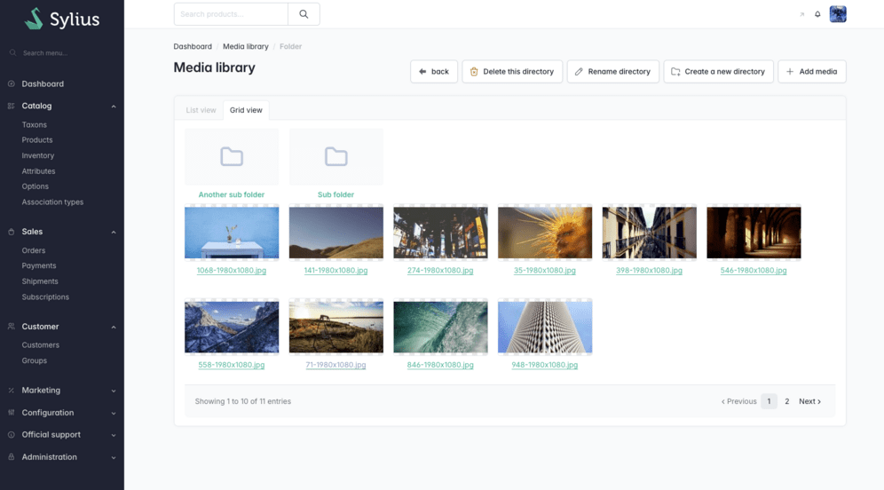Go to Inventory menu item
The height and width of the screenshot is (490, 884).
(x=38, y=155)
